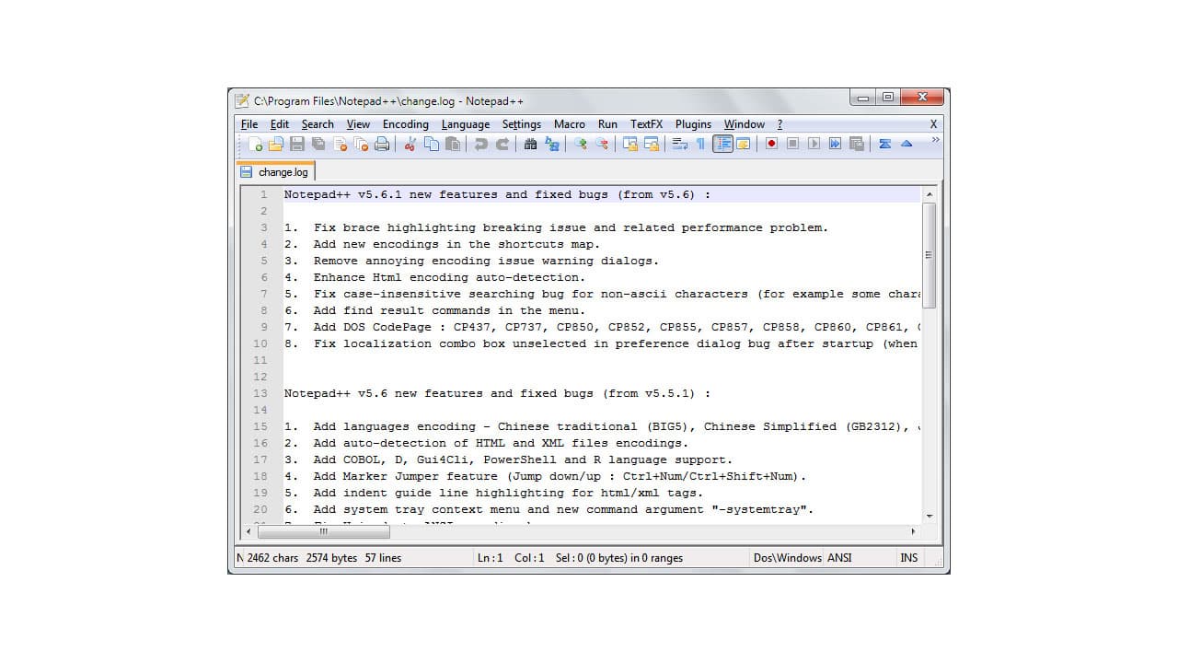
Task: Toggle show all characters display
Action: click(699, 144)
